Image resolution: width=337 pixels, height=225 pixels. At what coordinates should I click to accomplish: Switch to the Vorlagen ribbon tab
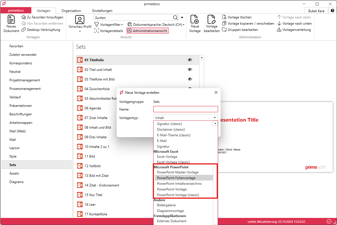43,10
